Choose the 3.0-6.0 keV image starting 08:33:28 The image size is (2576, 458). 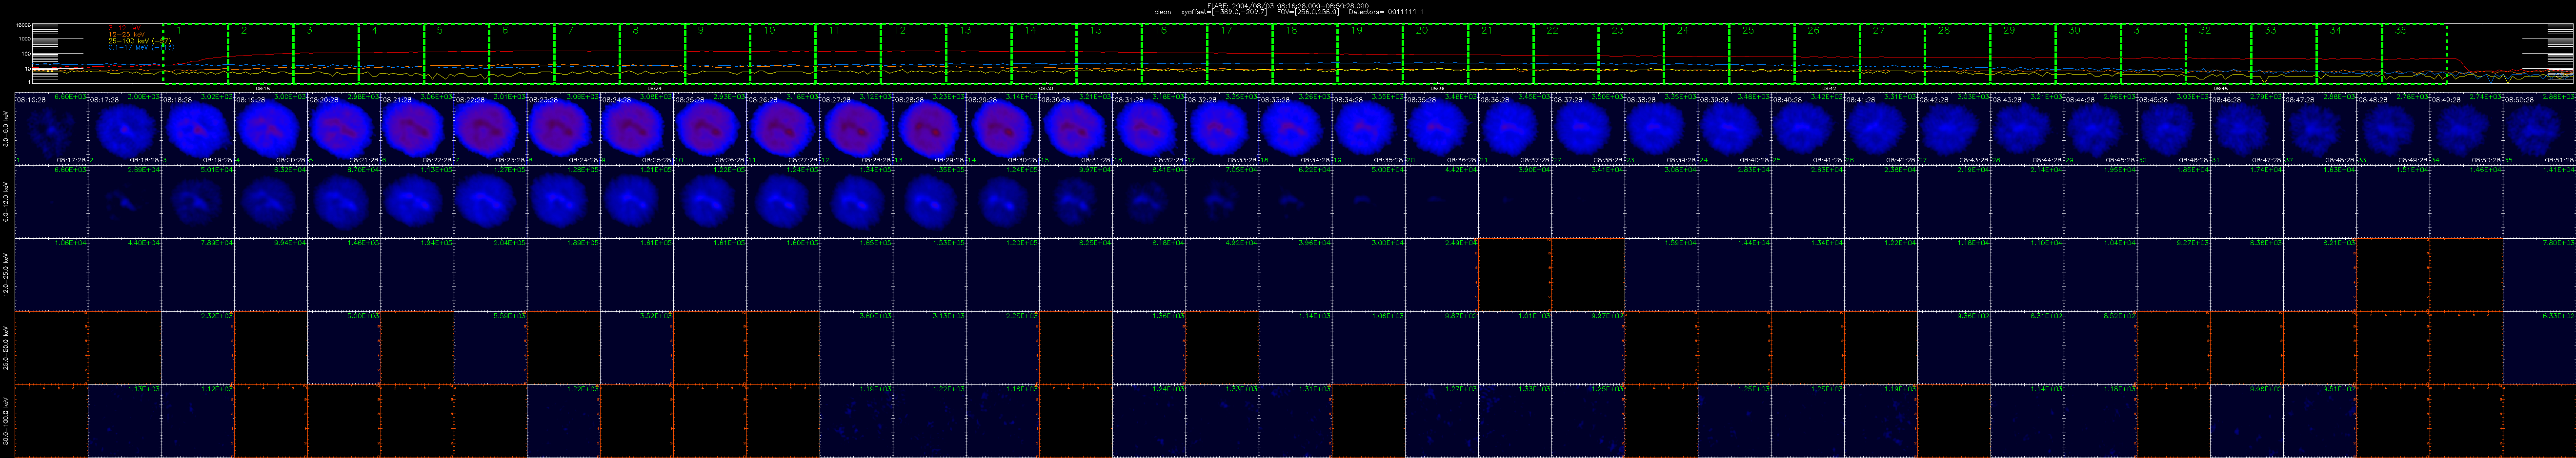1295,129
